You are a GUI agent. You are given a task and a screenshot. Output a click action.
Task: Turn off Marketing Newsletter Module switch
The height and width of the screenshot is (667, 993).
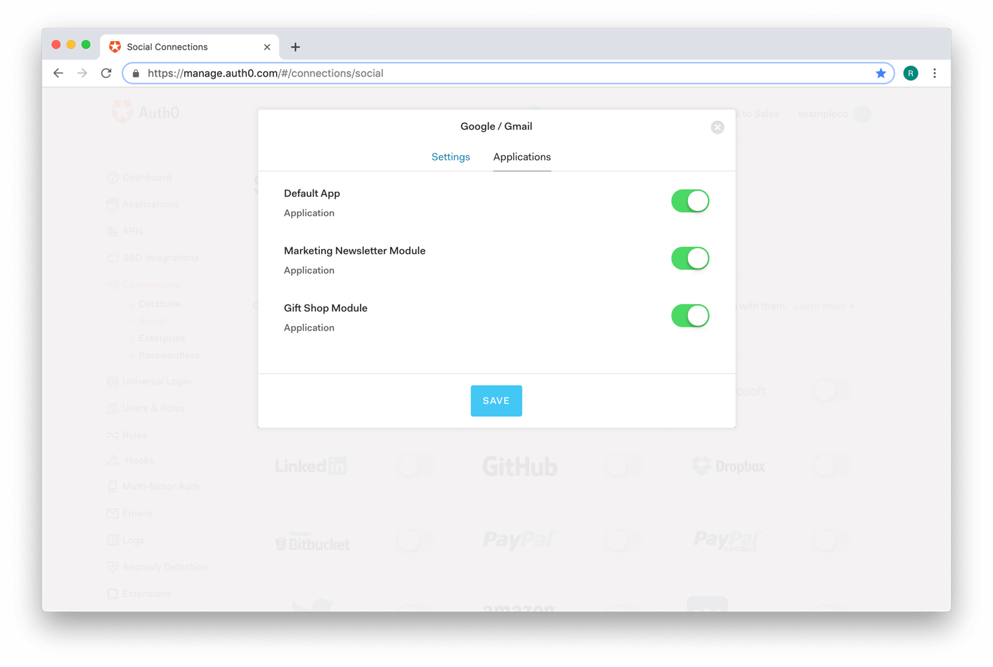(690, 258)
